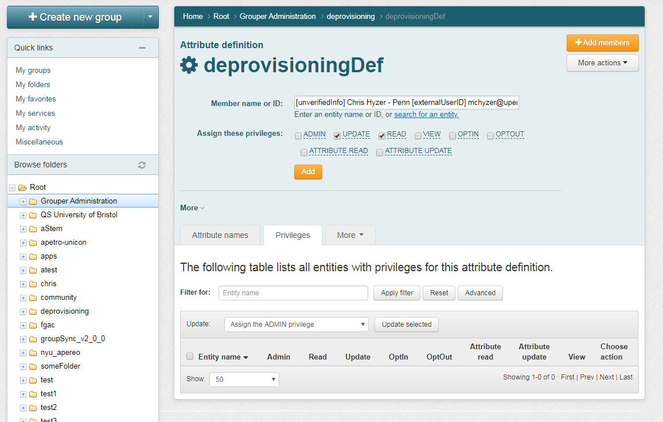Screen dimensions: 663x422
Task: Uncheck the READ privilege checkbox
Action: (x=382, y=136)
